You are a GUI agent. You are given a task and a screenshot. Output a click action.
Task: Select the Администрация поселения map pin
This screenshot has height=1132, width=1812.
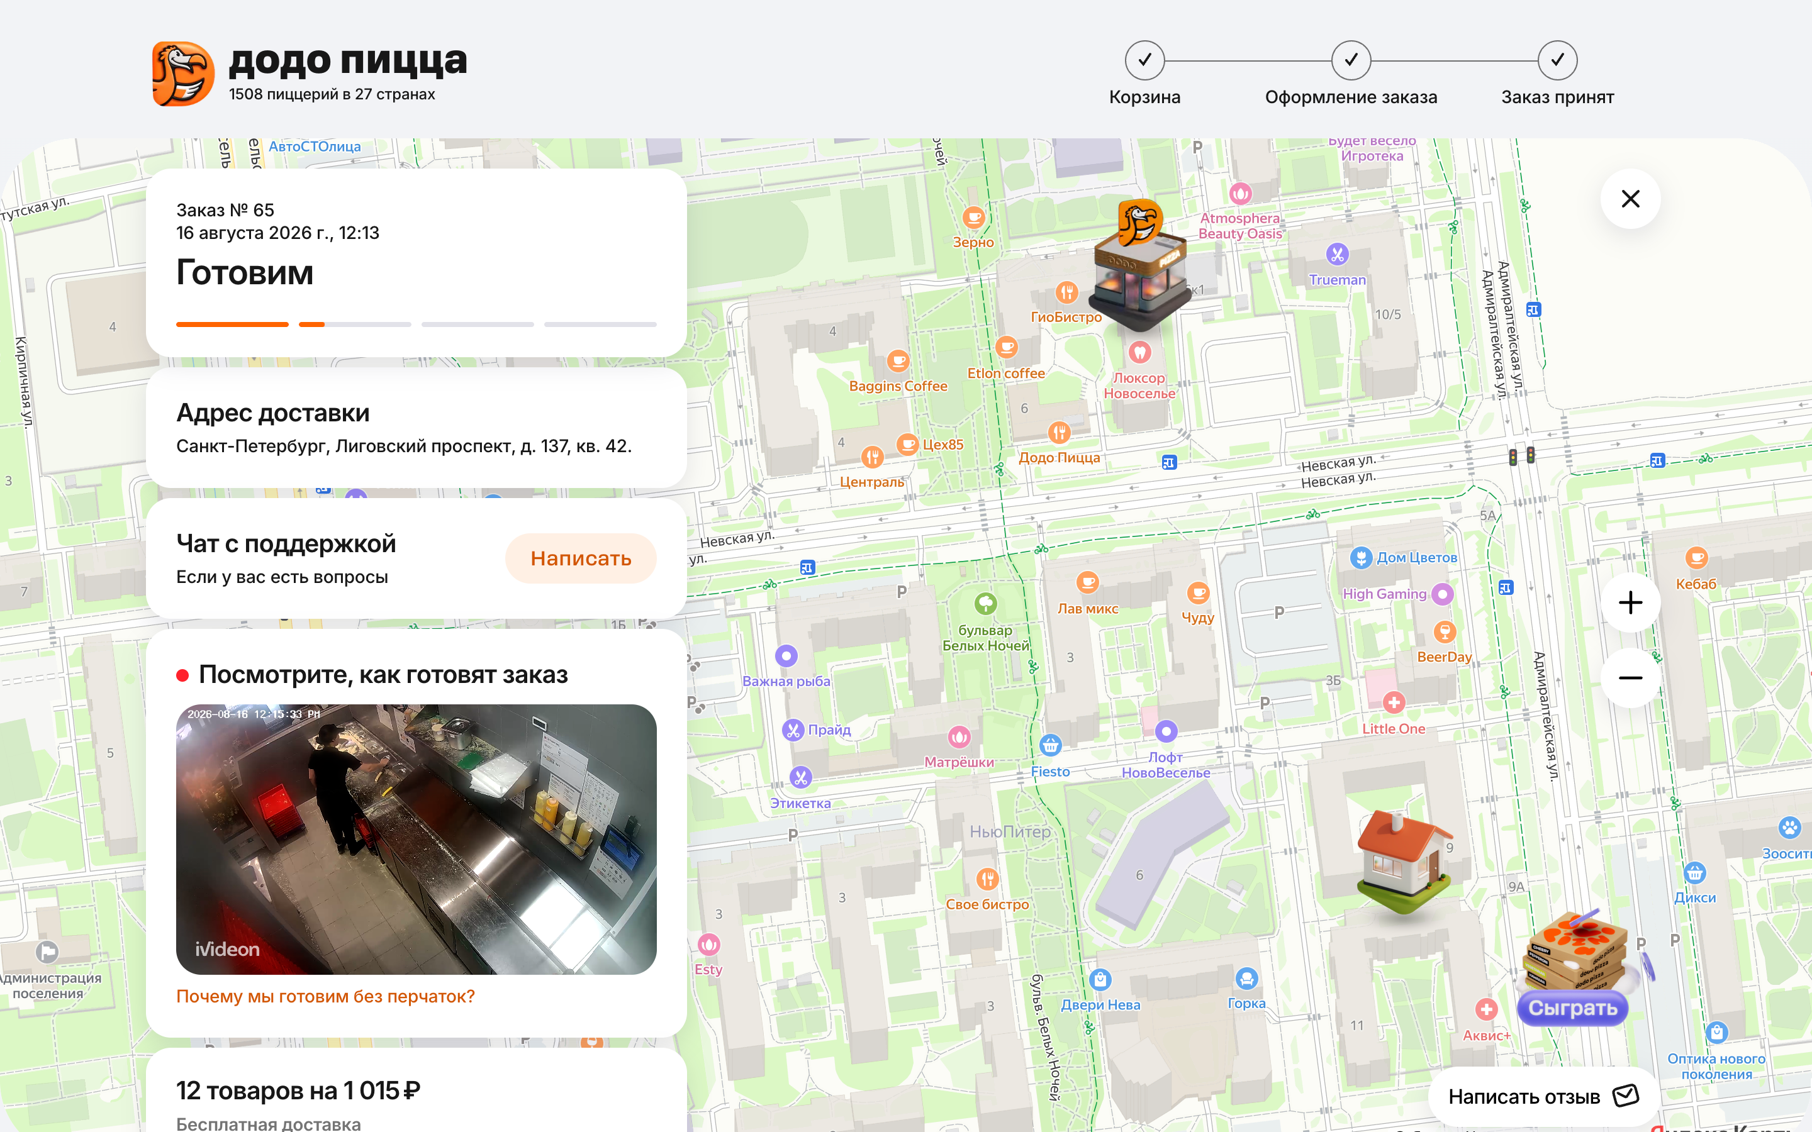pyautogui.click(x=47, y=952)
